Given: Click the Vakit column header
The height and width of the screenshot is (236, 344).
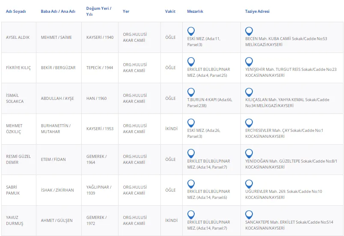Looking at the screenshot, I should click(x=170, y=12).
